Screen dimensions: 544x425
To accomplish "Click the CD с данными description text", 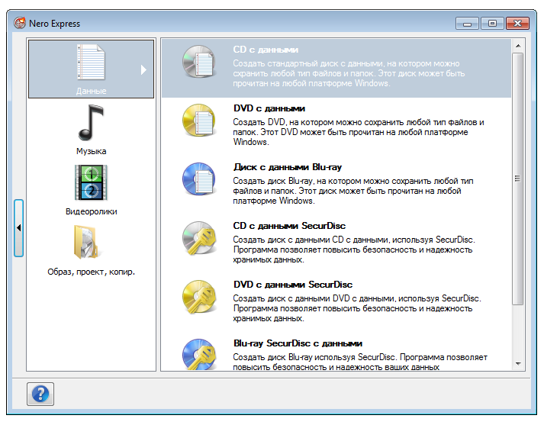I will [349, 73].
